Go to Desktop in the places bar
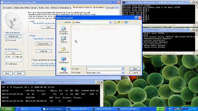Screen dimensions: 198x111 click(63, 39)
